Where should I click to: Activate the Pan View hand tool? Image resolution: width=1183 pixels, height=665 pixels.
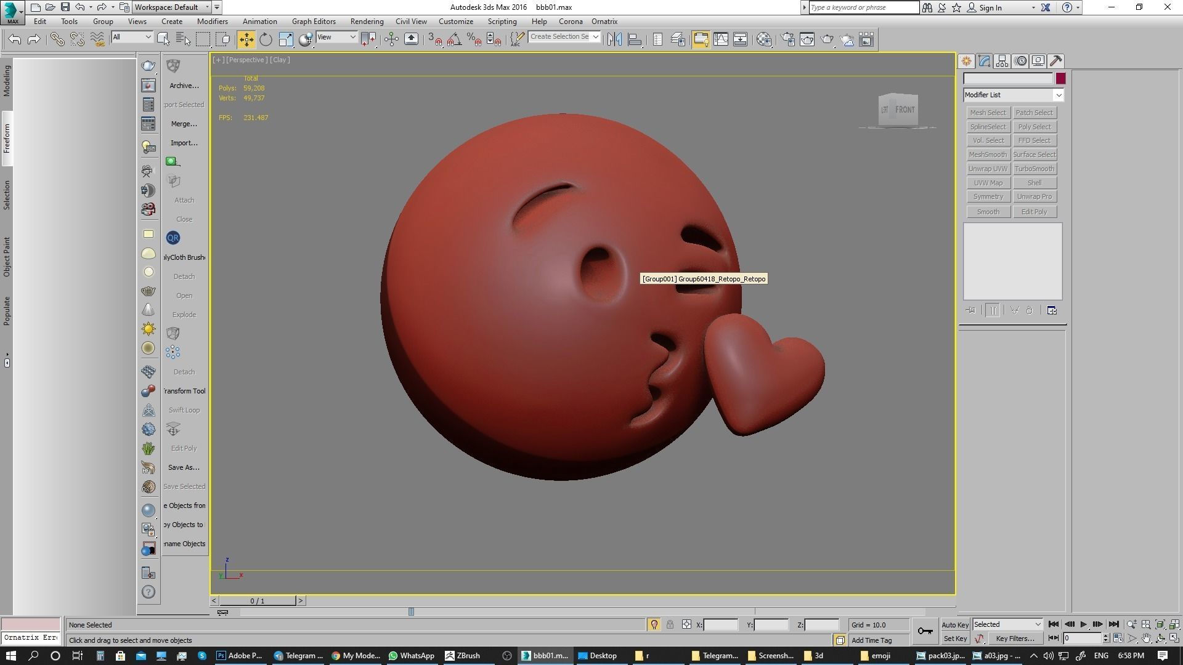1146,639
